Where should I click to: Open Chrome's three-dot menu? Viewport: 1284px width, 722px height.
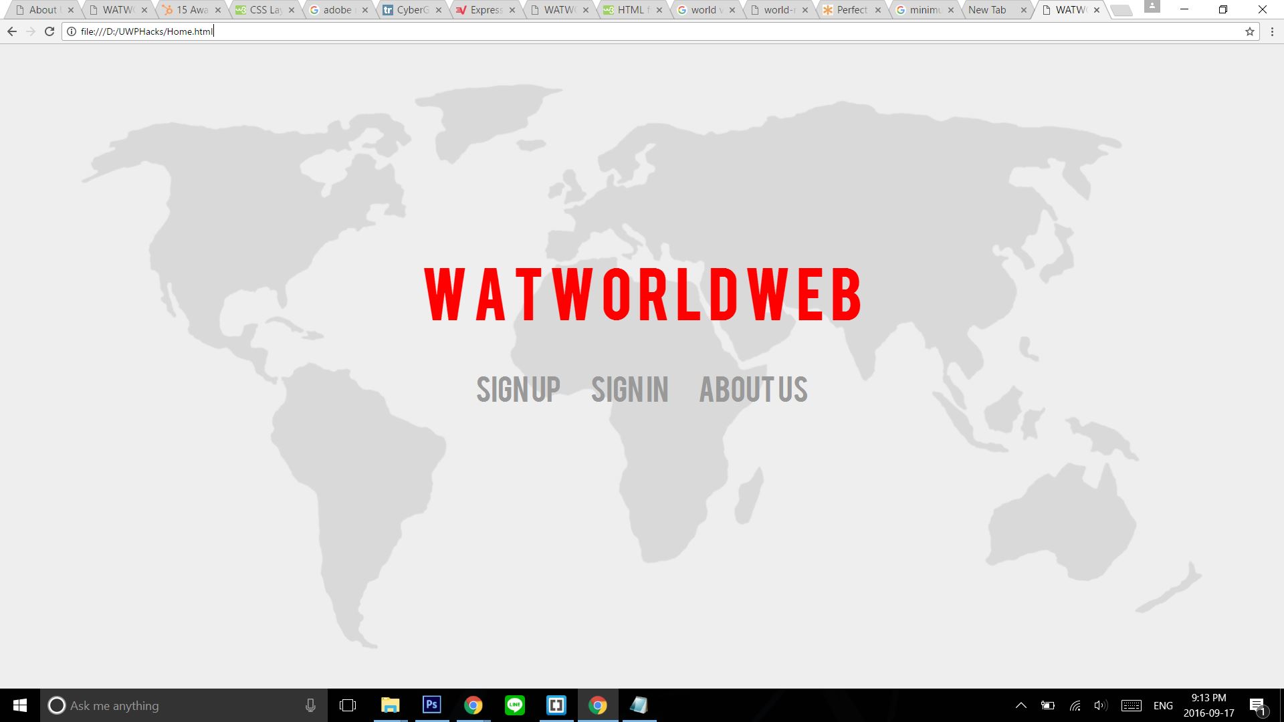[x=1272, y=31]
